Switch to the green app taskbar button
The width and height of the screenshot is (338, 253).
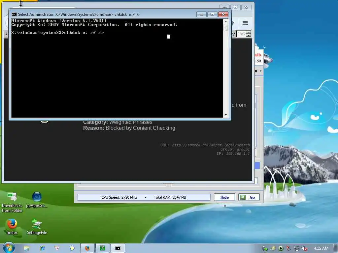pyautogui.click(x=103, y=248)
